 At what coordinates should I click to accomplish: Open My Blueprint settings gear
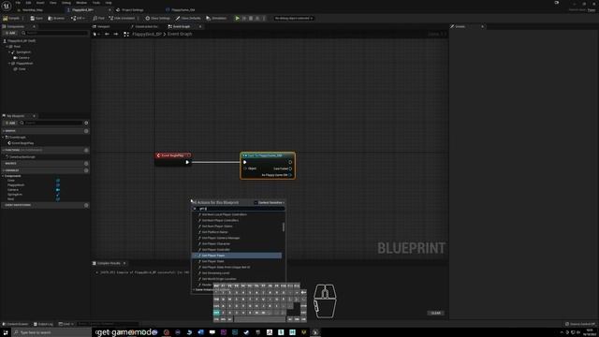[x=86, y=123]
